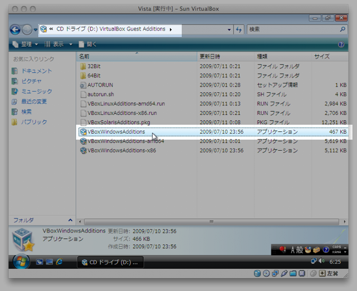Click the taskbar clock showing 6:25
This screenshot has height=291, width=357.
(x=335, y=262)
